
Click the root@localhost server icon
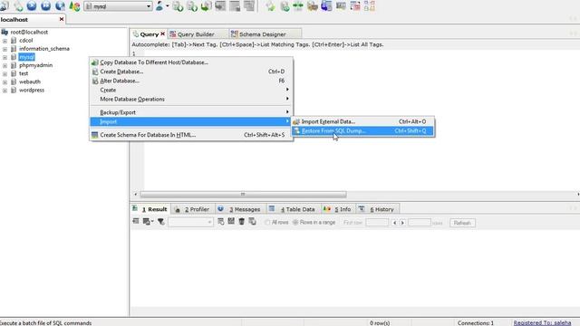5,33
